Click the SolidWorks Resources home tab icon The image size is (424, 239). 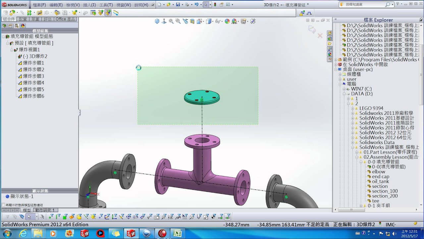click(330, 33)
